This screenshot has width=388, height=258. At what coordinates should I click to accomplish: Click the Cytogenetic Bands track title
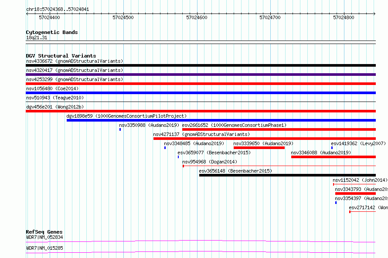point(52,32)
